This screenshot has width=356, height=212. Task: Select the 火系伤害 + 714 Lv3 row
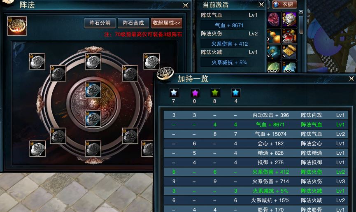tap(256, 182)
